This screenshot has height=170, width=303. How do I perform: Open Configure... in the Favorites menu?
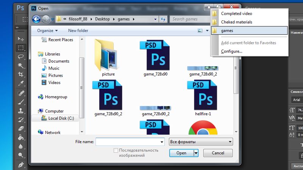pos(250,51)
